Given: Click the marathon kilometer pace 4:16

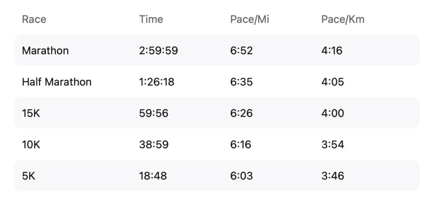Looking at the screenshot, I should point(332,51).
